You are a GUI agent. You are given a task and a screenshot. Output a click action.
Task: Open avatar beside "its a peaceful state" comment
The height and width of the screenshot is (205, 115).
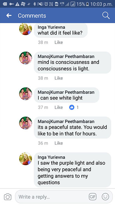[26, 123]
